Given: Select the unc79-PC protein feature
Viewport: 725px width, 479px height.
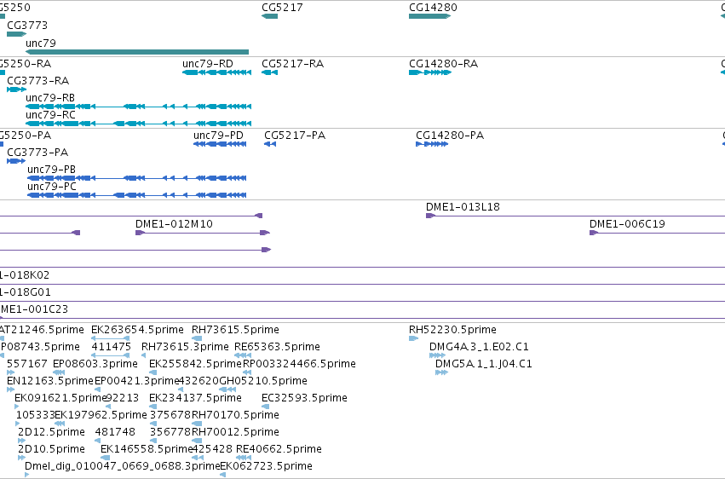Looking at the screenshot, I should (x=137, y=195).
